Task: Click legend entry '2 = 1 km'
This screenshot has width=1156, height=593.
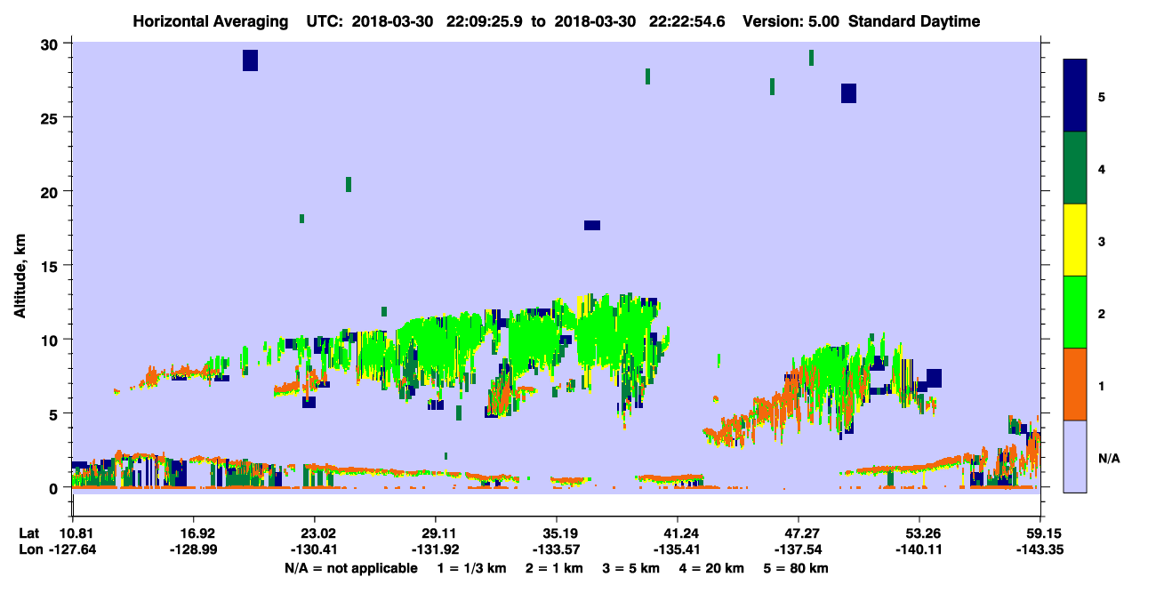Action: point(554,568)
